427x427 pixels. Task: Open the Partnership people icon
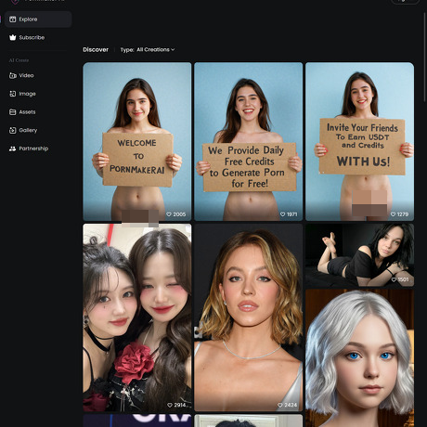pos(13,149)
